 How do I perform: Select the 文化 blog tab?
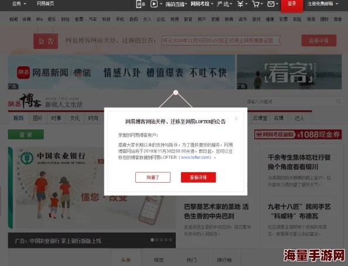[75, 118]
